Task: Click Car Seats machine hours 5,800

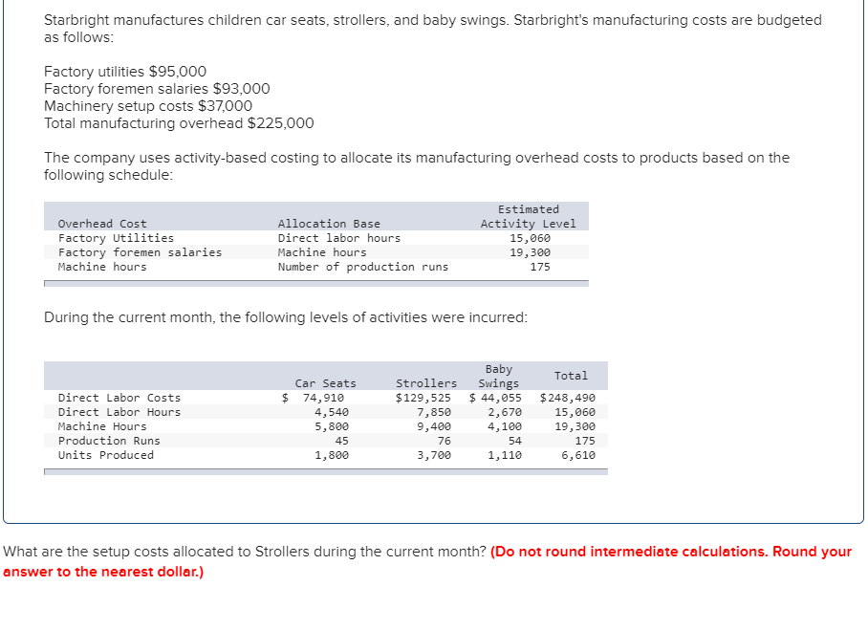Action: (x=332, y=426)
